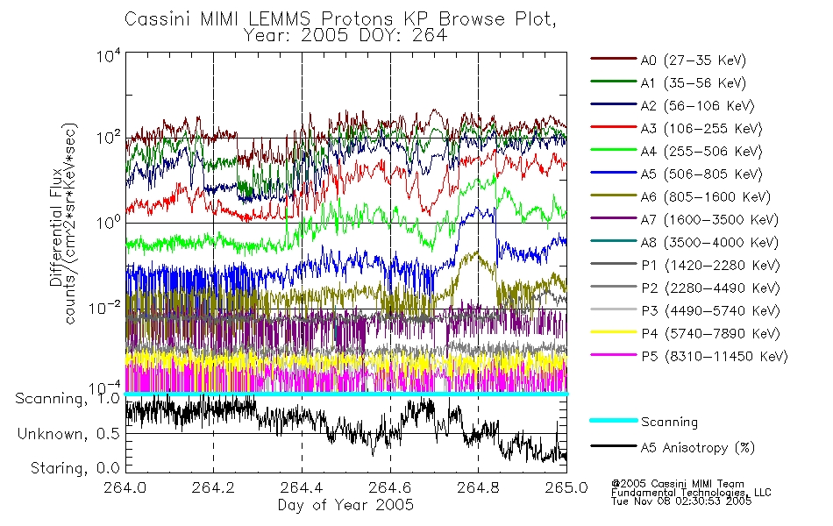Click x-axis tick label 265.0
Viewport: 833px width, 526px height.
566,487
